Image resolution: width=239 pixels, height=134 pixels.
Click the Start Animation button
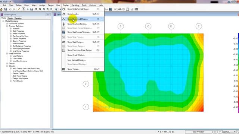pos(198,132)
